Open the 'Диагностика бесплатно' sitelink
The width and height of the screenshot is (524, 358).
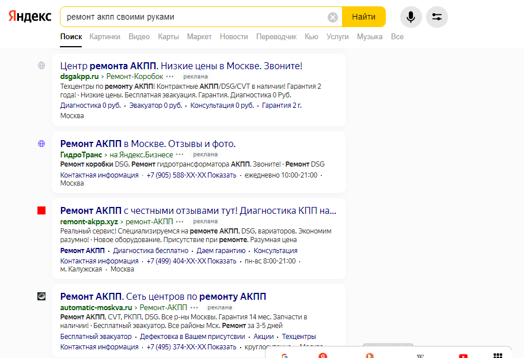tap(151, 251)
